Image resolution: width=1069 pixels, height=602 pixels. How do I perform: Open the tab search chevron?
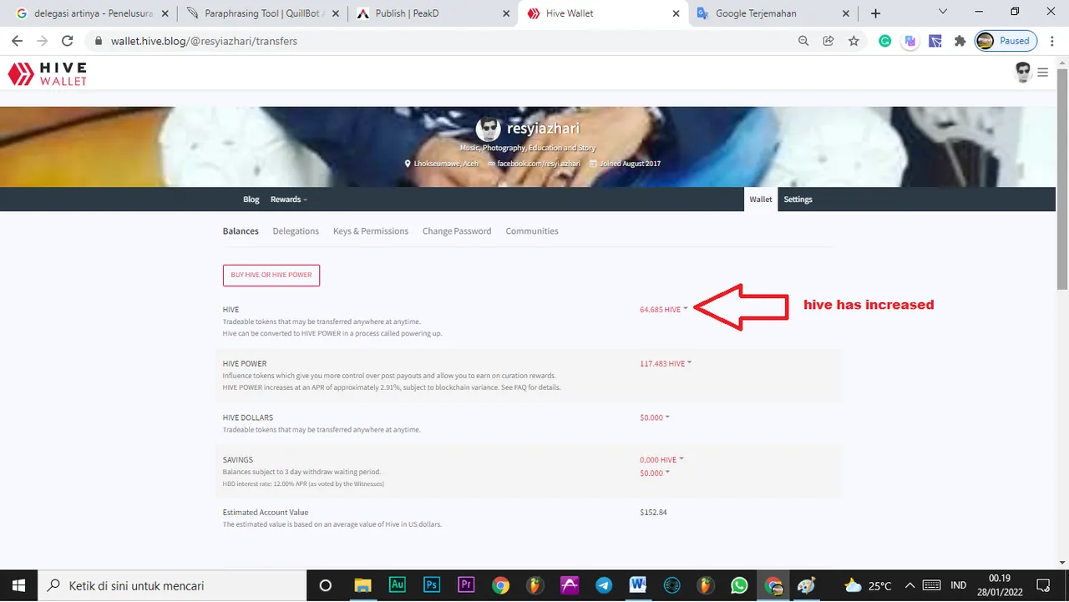point(943,12)
